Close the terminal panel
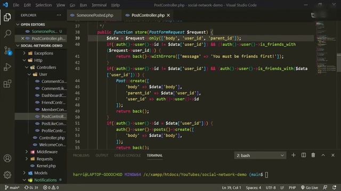 (333, 155)
